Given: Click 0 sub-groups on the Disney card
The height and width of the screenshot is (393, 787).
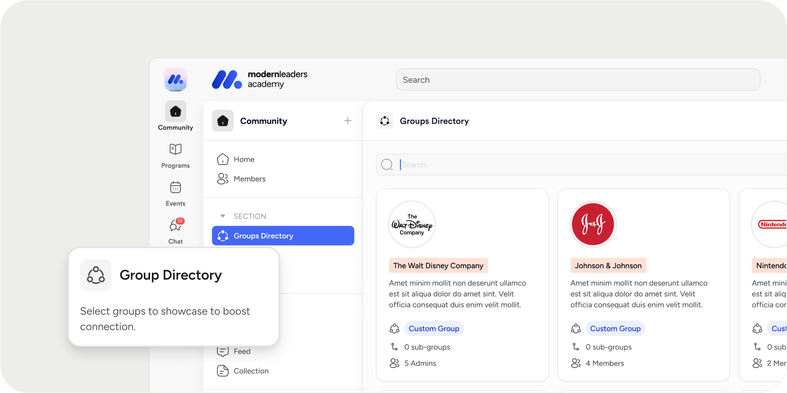Looking at the screenshot, I should pos(427,347).
